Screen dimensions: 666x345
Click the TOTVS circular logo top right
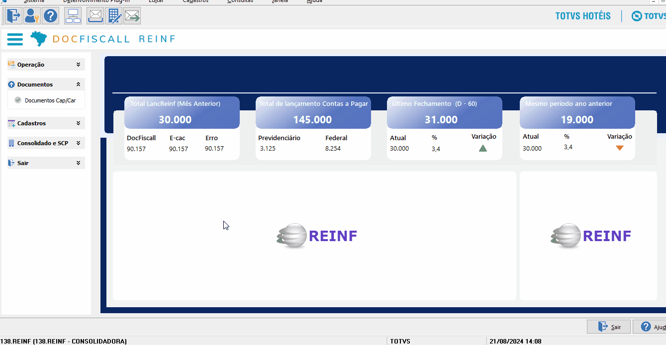click(637, 16)
